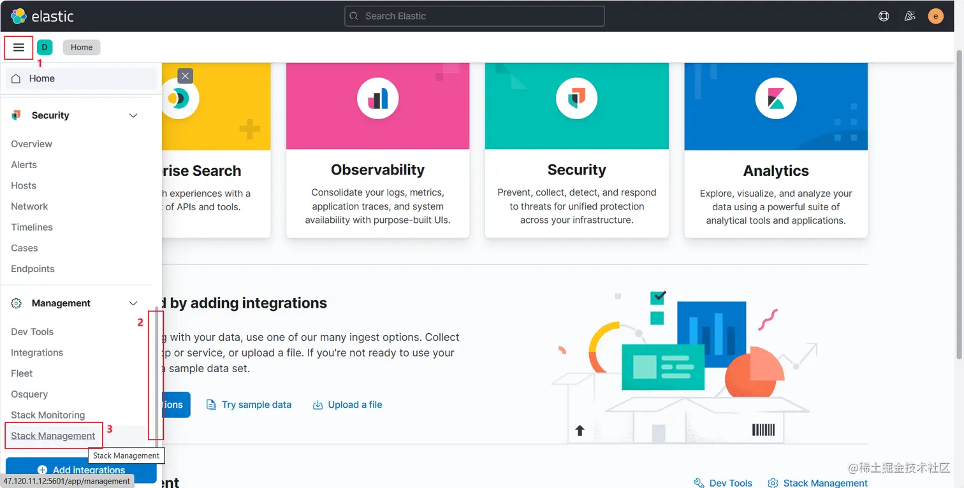Screen dimensions: 964x488
Task: Click the Analytics Kibana icon
Action: (x=776, y=98)
